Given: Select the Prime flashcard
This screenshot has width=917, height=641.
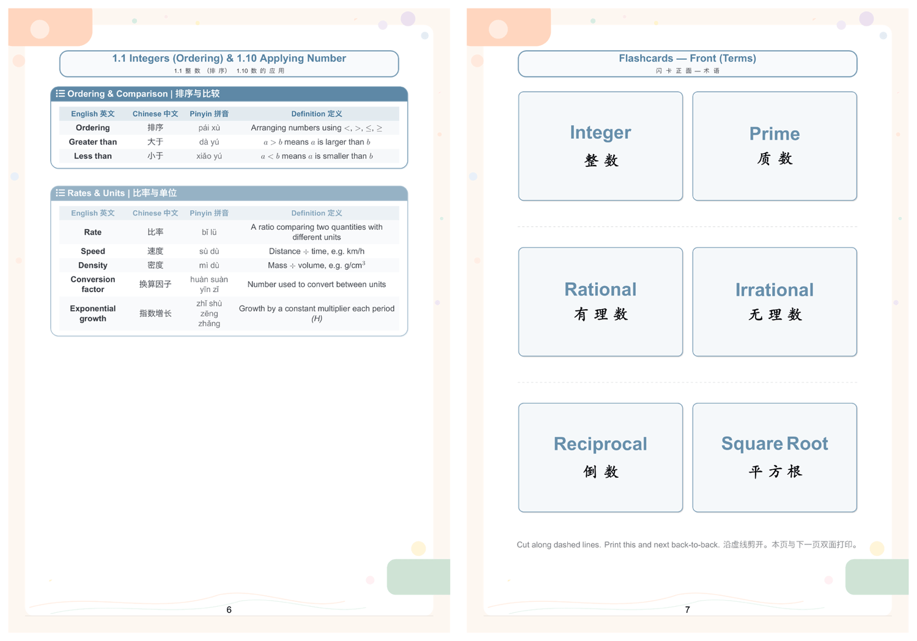Looking at the screenshot, I should pyautogui.click(x=775, y=146).
